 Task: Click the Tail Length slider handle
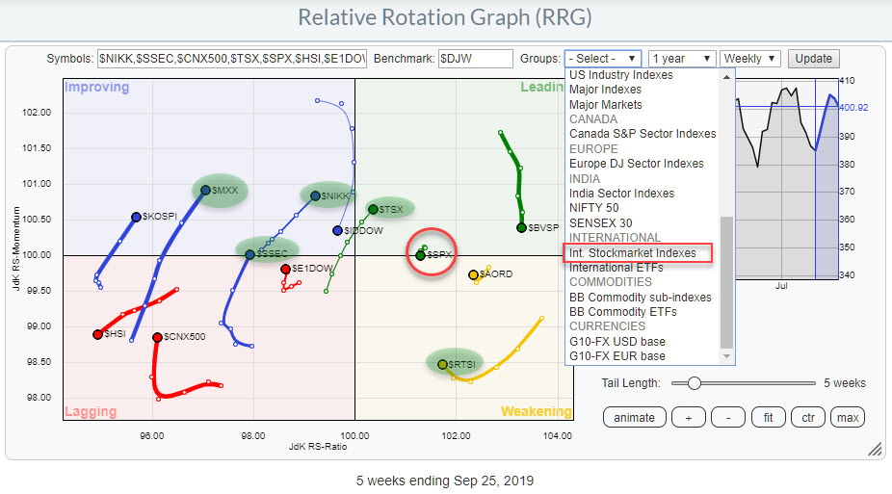694,382
